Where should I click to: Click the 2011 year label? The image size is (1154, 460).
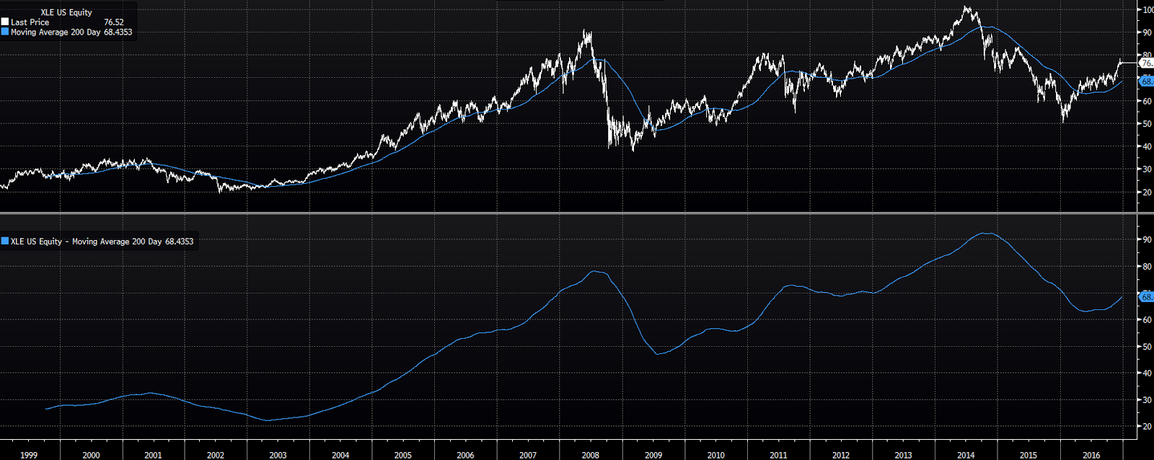(778, 455)
